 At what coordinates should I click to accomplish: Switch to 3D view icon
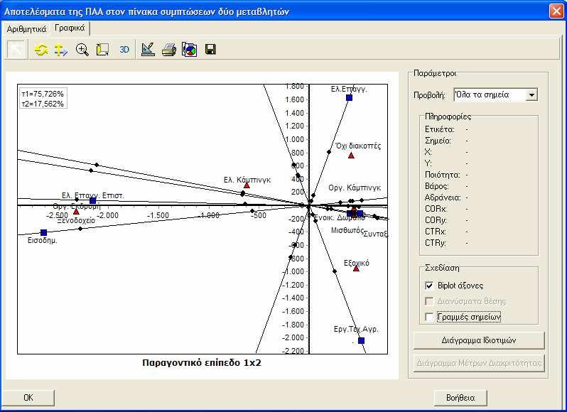124,50
